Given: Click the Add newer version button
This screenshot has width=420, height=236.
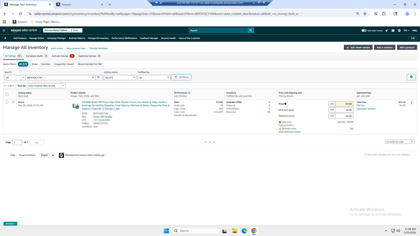Looking at the screenshot, I should coord(358,48).
